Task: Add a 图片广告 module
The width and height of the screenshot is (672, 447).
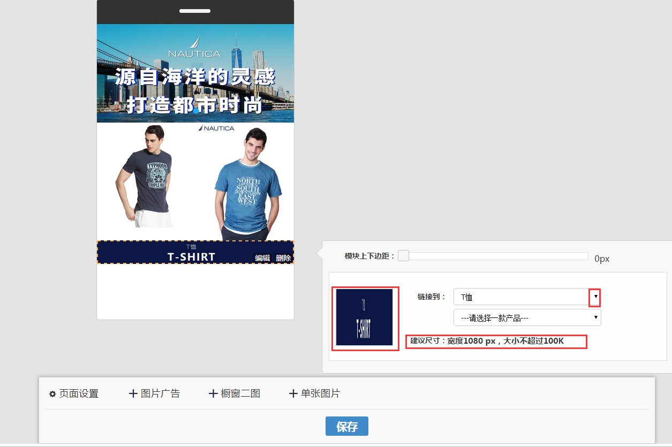Action: [x=154, y=393]
